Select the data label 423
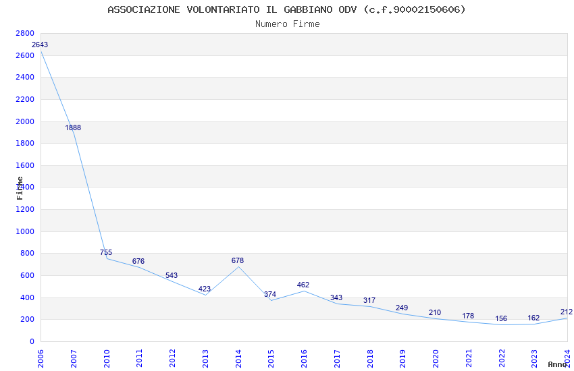Screen dimensions: 574x371 205,289
